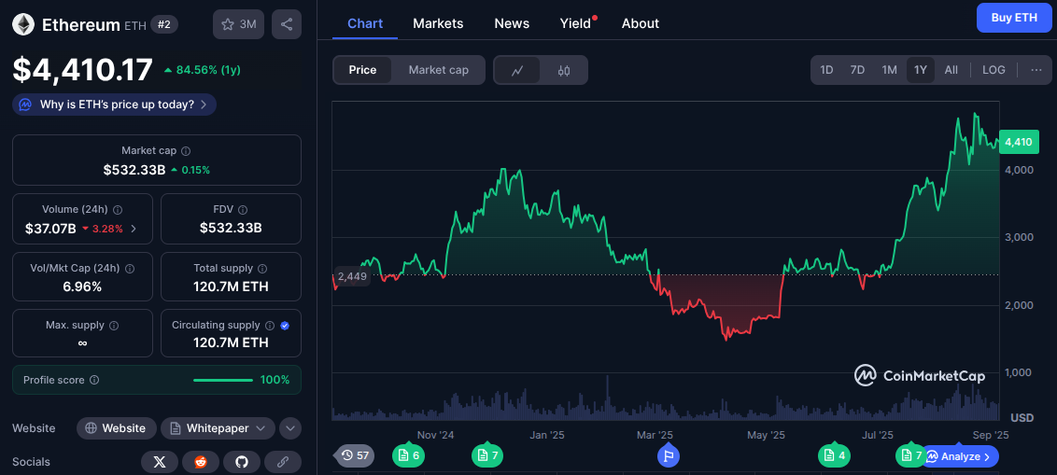The height and width of the screenshot is (475, 1057).
Task: Open the About tab
Action: pos(641,23)
